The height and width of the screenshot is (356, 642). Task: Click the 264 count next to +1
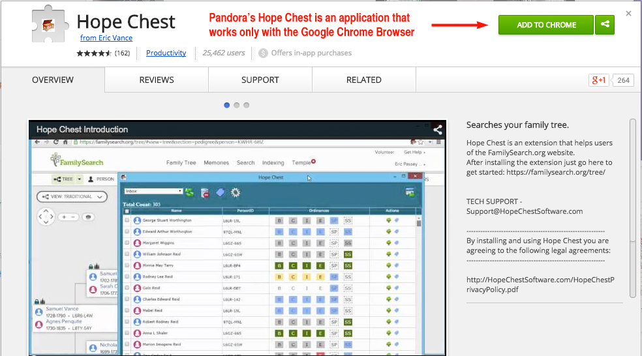pos(623,80)
